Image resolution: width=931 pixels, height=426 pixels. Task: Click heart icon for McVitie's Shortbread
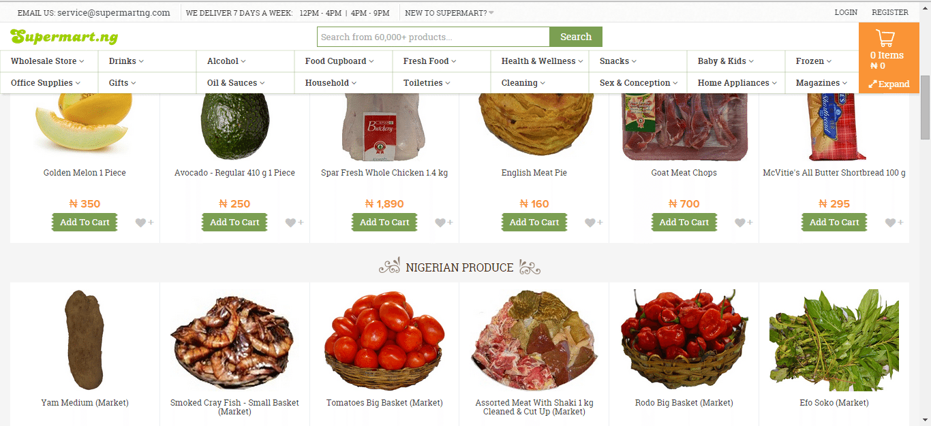point(890,223)
